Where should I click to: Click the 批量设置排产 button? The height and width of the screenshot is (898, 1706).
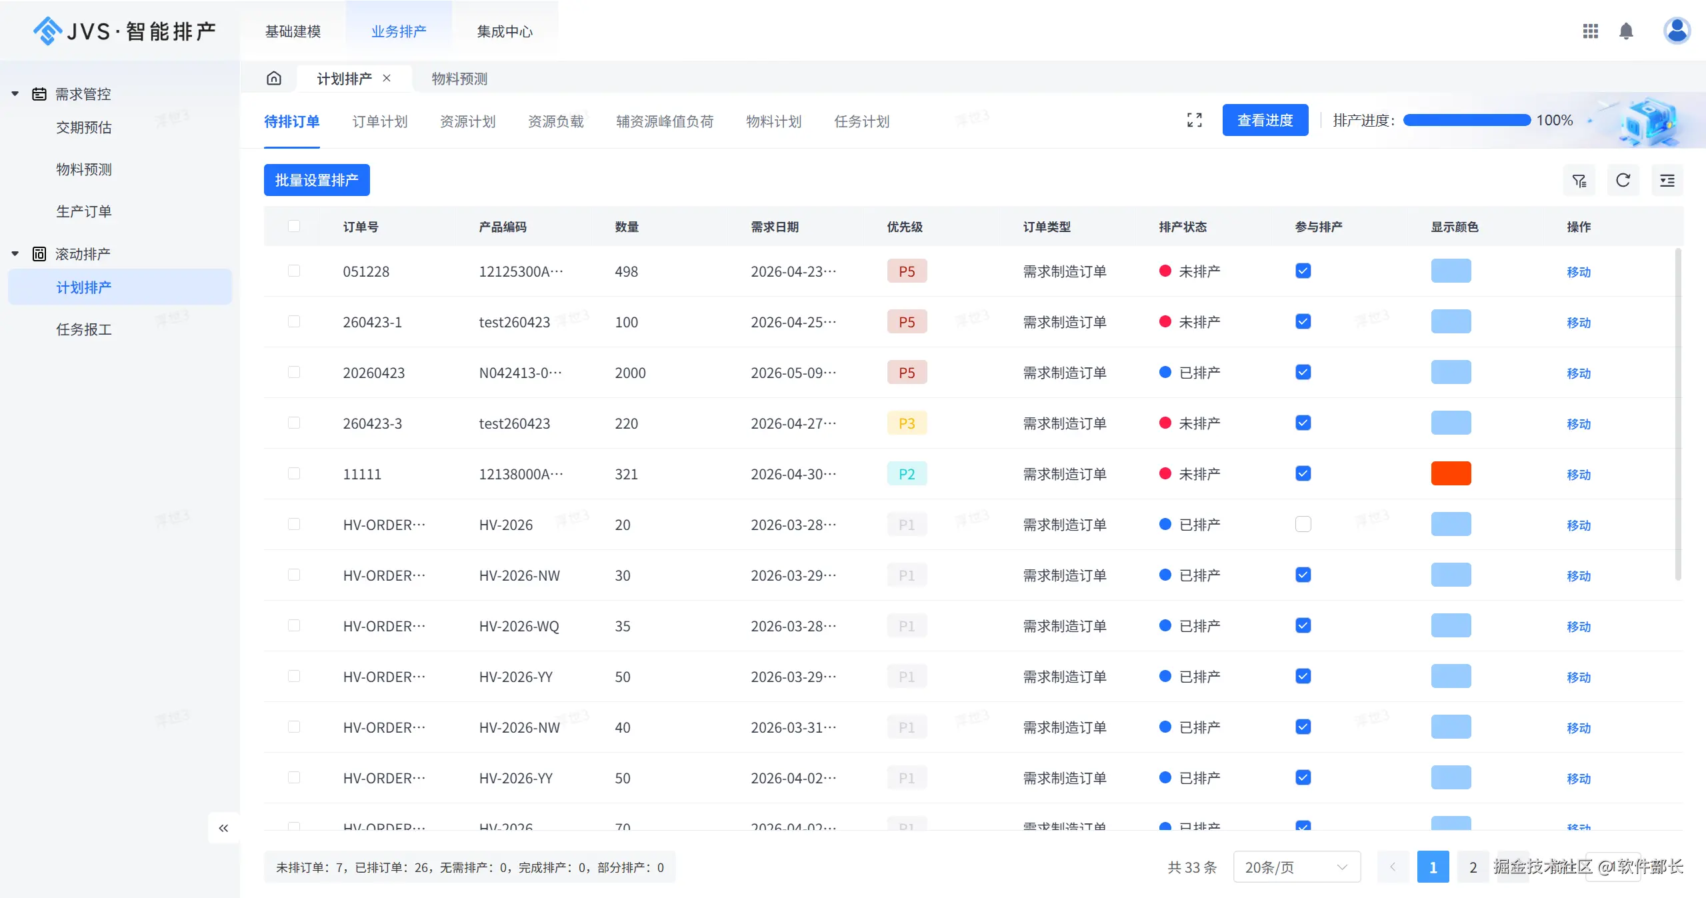coord(317,180)
